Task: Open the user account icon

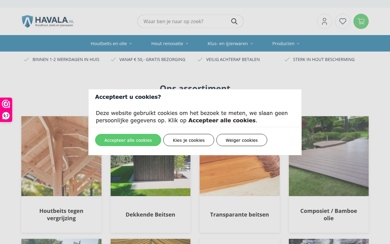Action: 324,21
